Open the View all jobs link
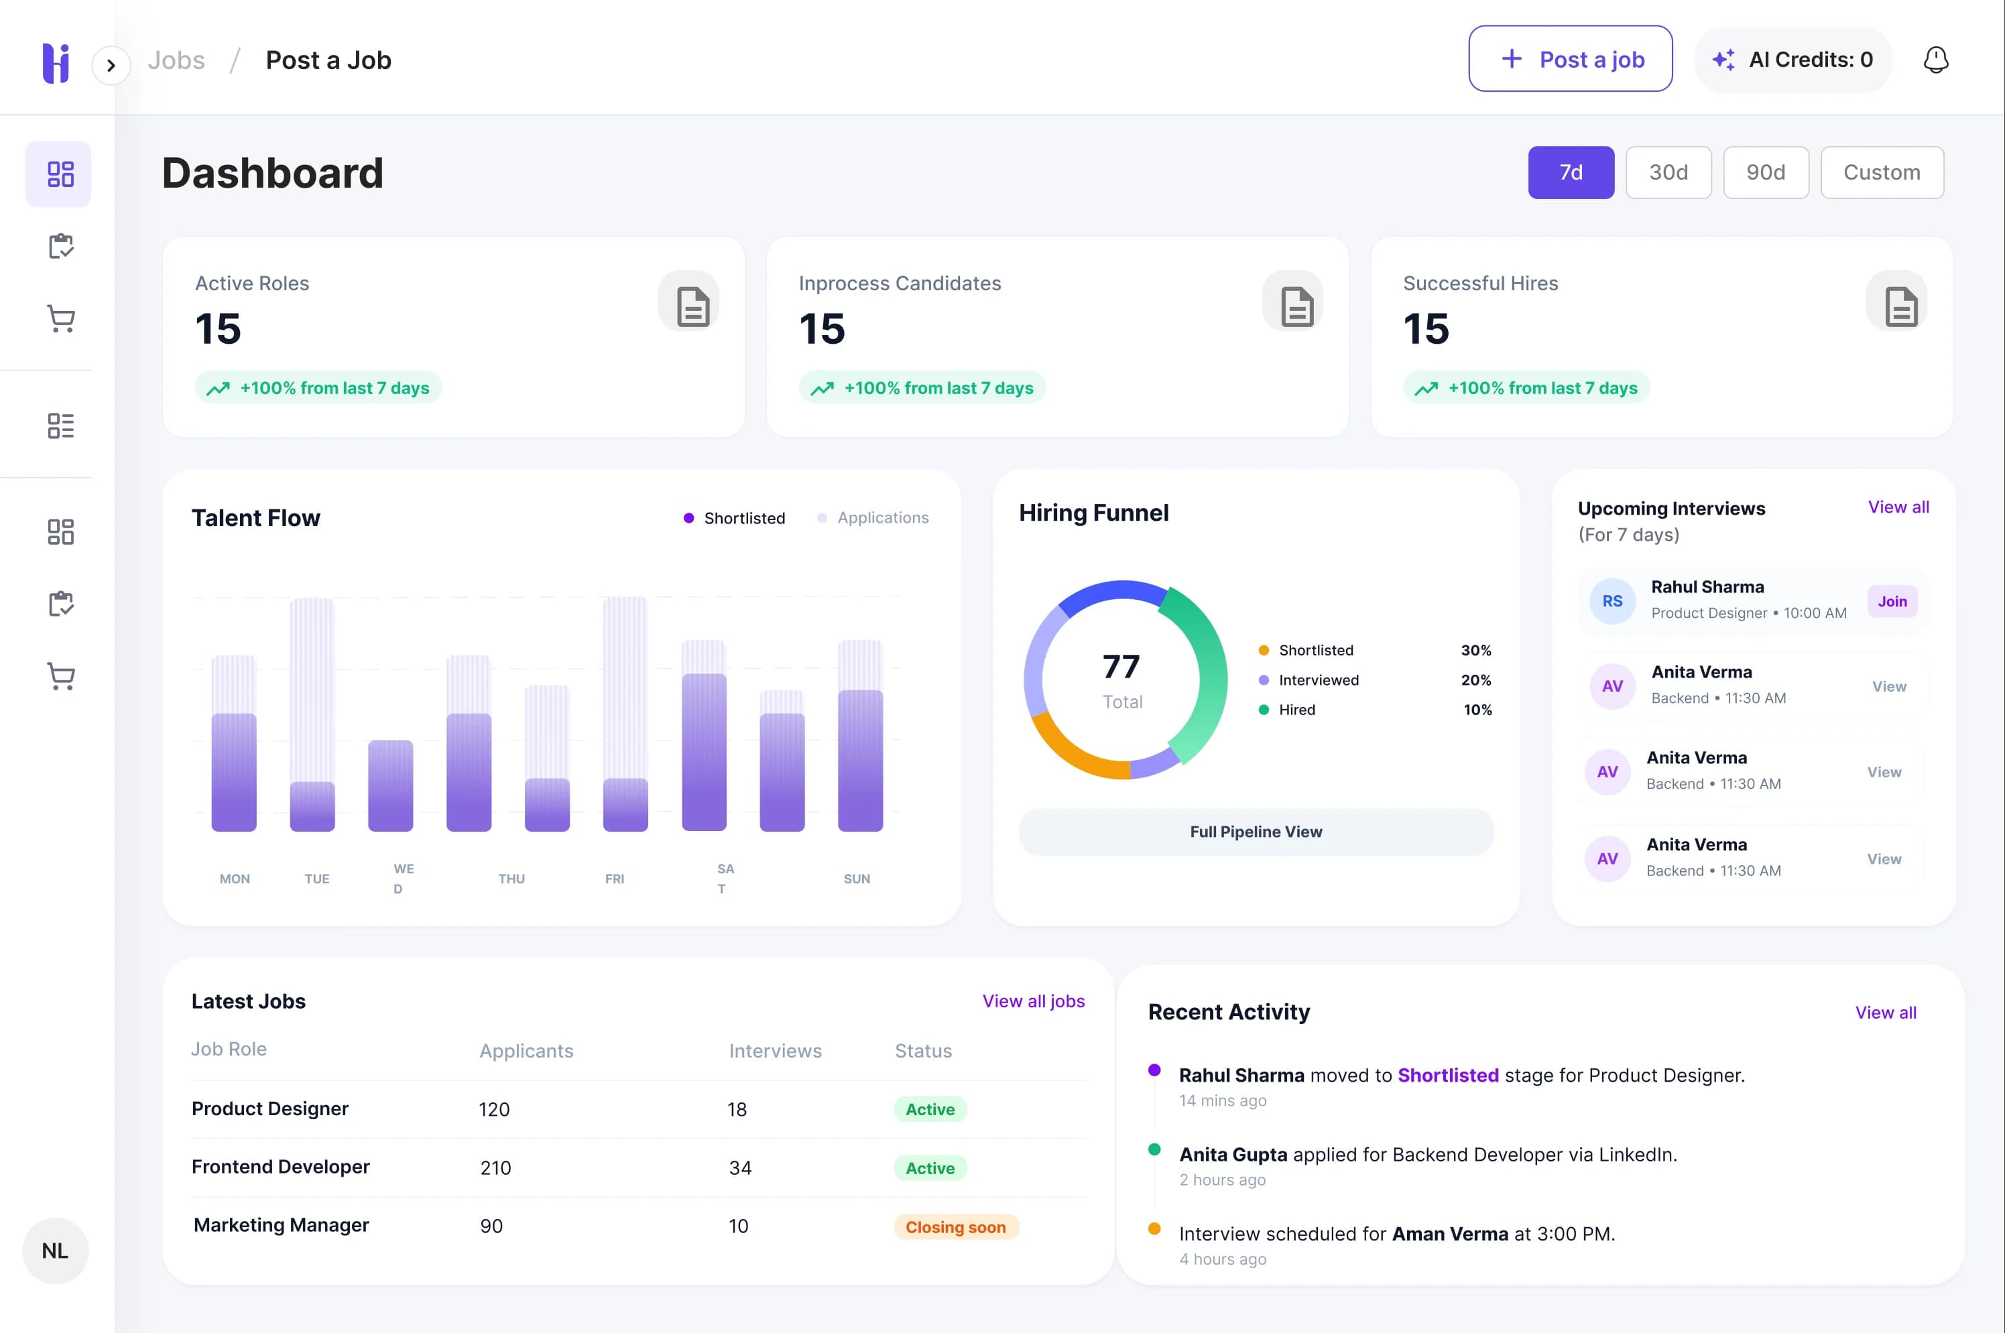This screenshot has height=1333, width=2005. [x=1033, y=1001]
